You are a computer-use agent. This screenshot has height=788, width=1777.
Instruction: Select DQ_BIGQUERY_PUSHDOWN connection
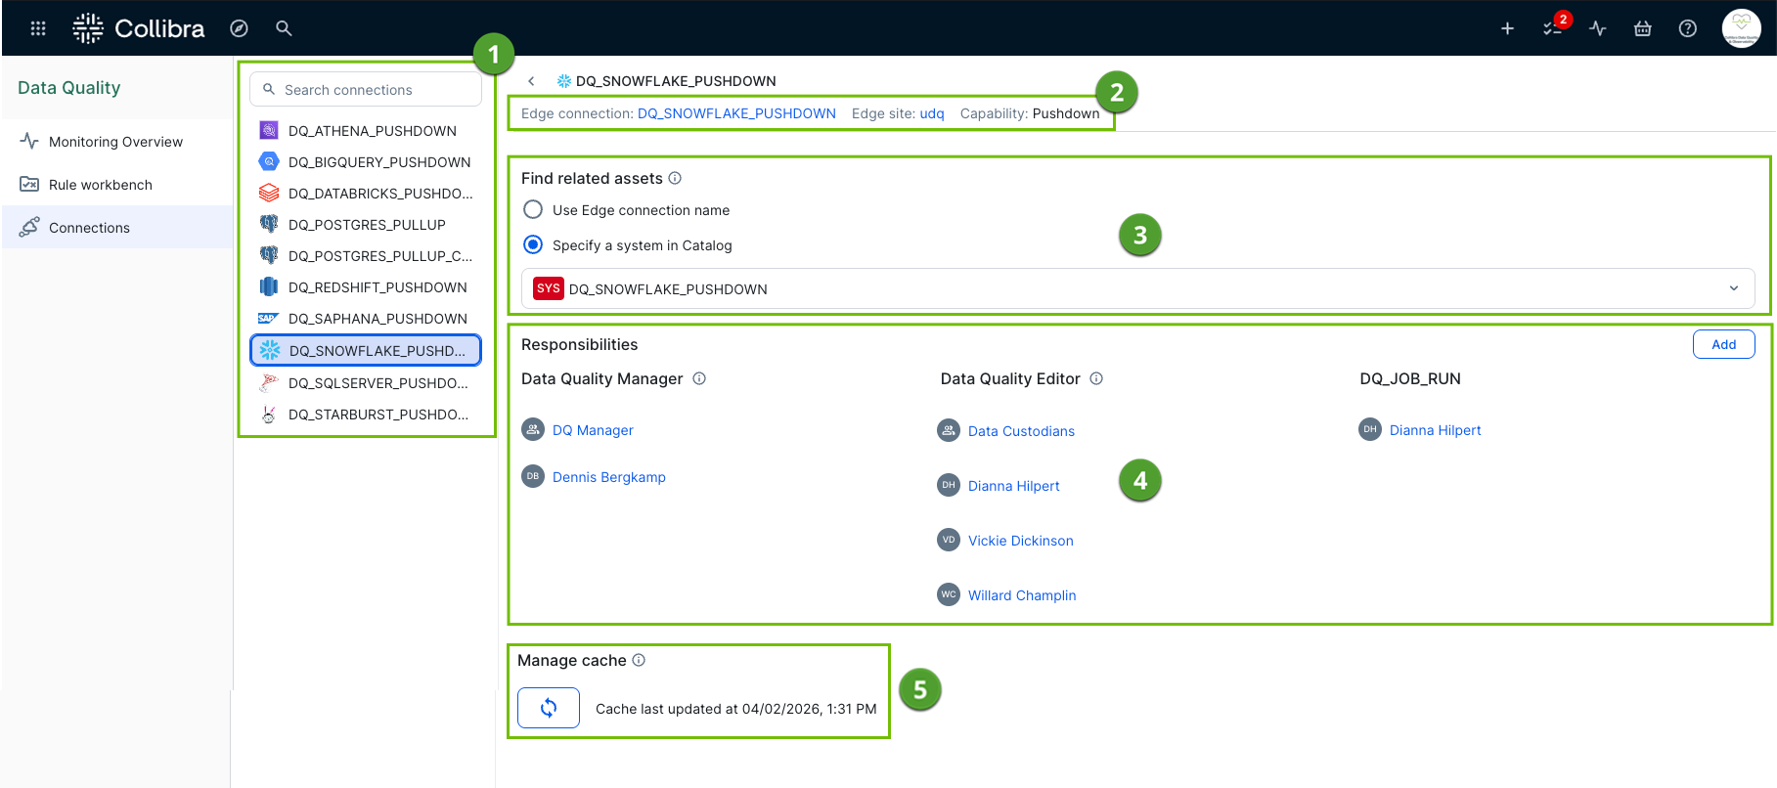click(x=366, y=162)
